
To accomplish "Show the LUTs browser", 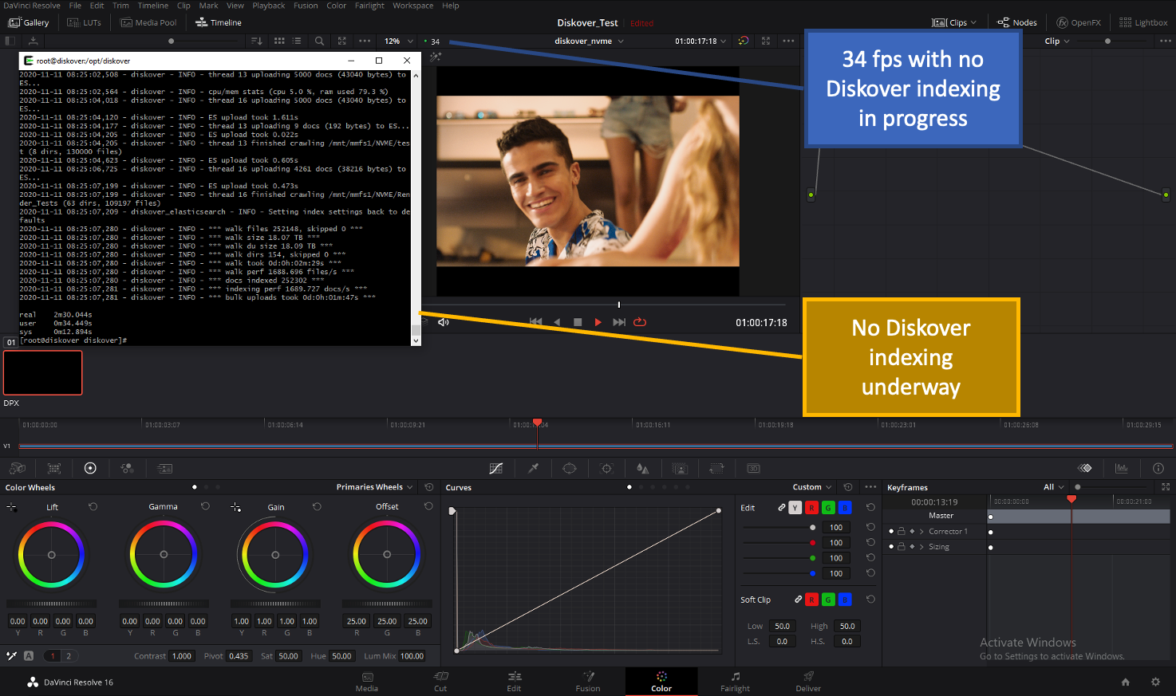I will pyautogui.click(x=85, y=22).
